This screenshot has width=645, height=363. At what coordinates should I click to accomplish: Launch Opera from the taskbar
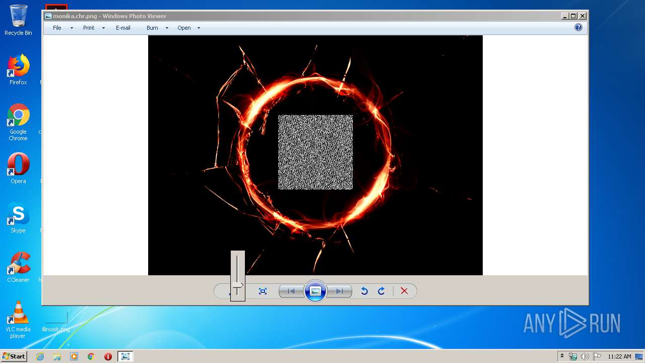pos(108,356)
